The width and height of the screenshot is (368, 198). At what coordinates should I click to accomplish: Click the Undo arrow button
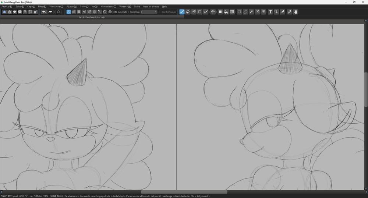44,12
